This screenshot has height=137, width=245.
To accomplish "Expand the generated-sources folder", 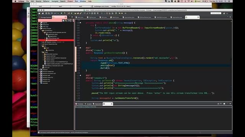I will 43,54.
